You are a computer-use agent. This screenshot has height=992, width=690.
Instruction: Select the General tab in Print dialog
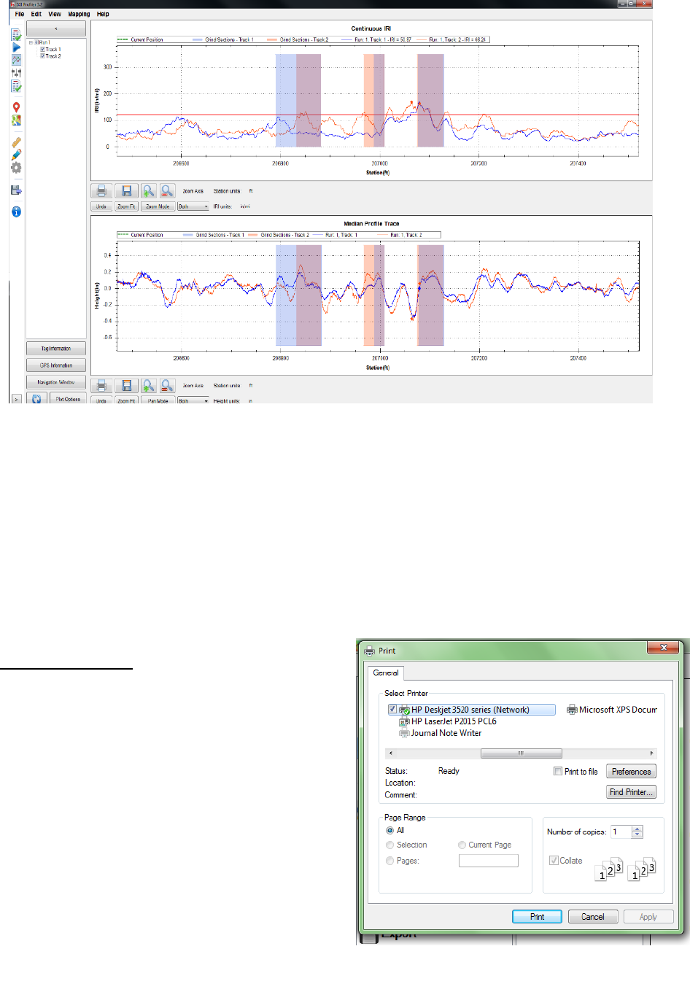[386, 673]
